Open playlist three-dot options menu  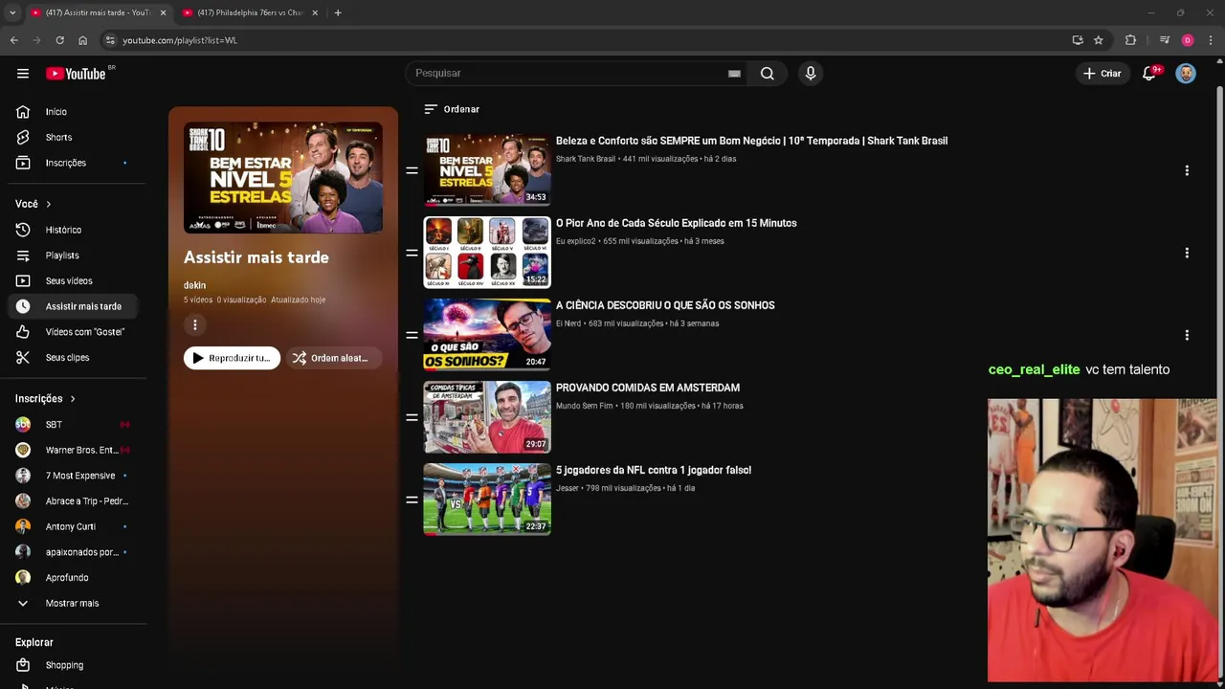(x=195, y=325)
